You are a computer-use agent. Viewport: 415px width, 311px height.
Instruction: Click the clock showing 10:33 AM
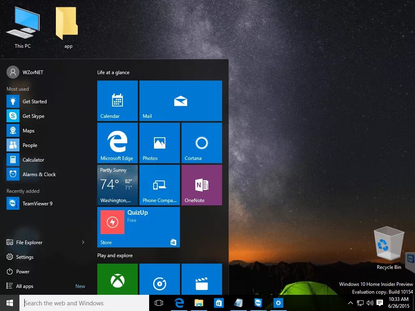point(399,303)
